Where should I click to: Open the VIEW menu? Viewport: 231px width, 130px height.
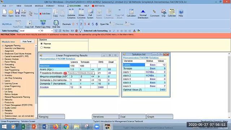pos(19,6)
